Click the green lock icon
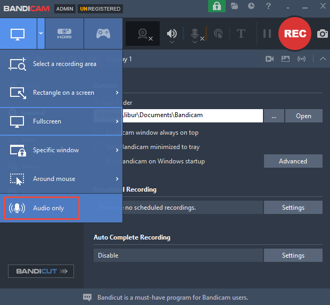330x305 pixels. [217, 6]
